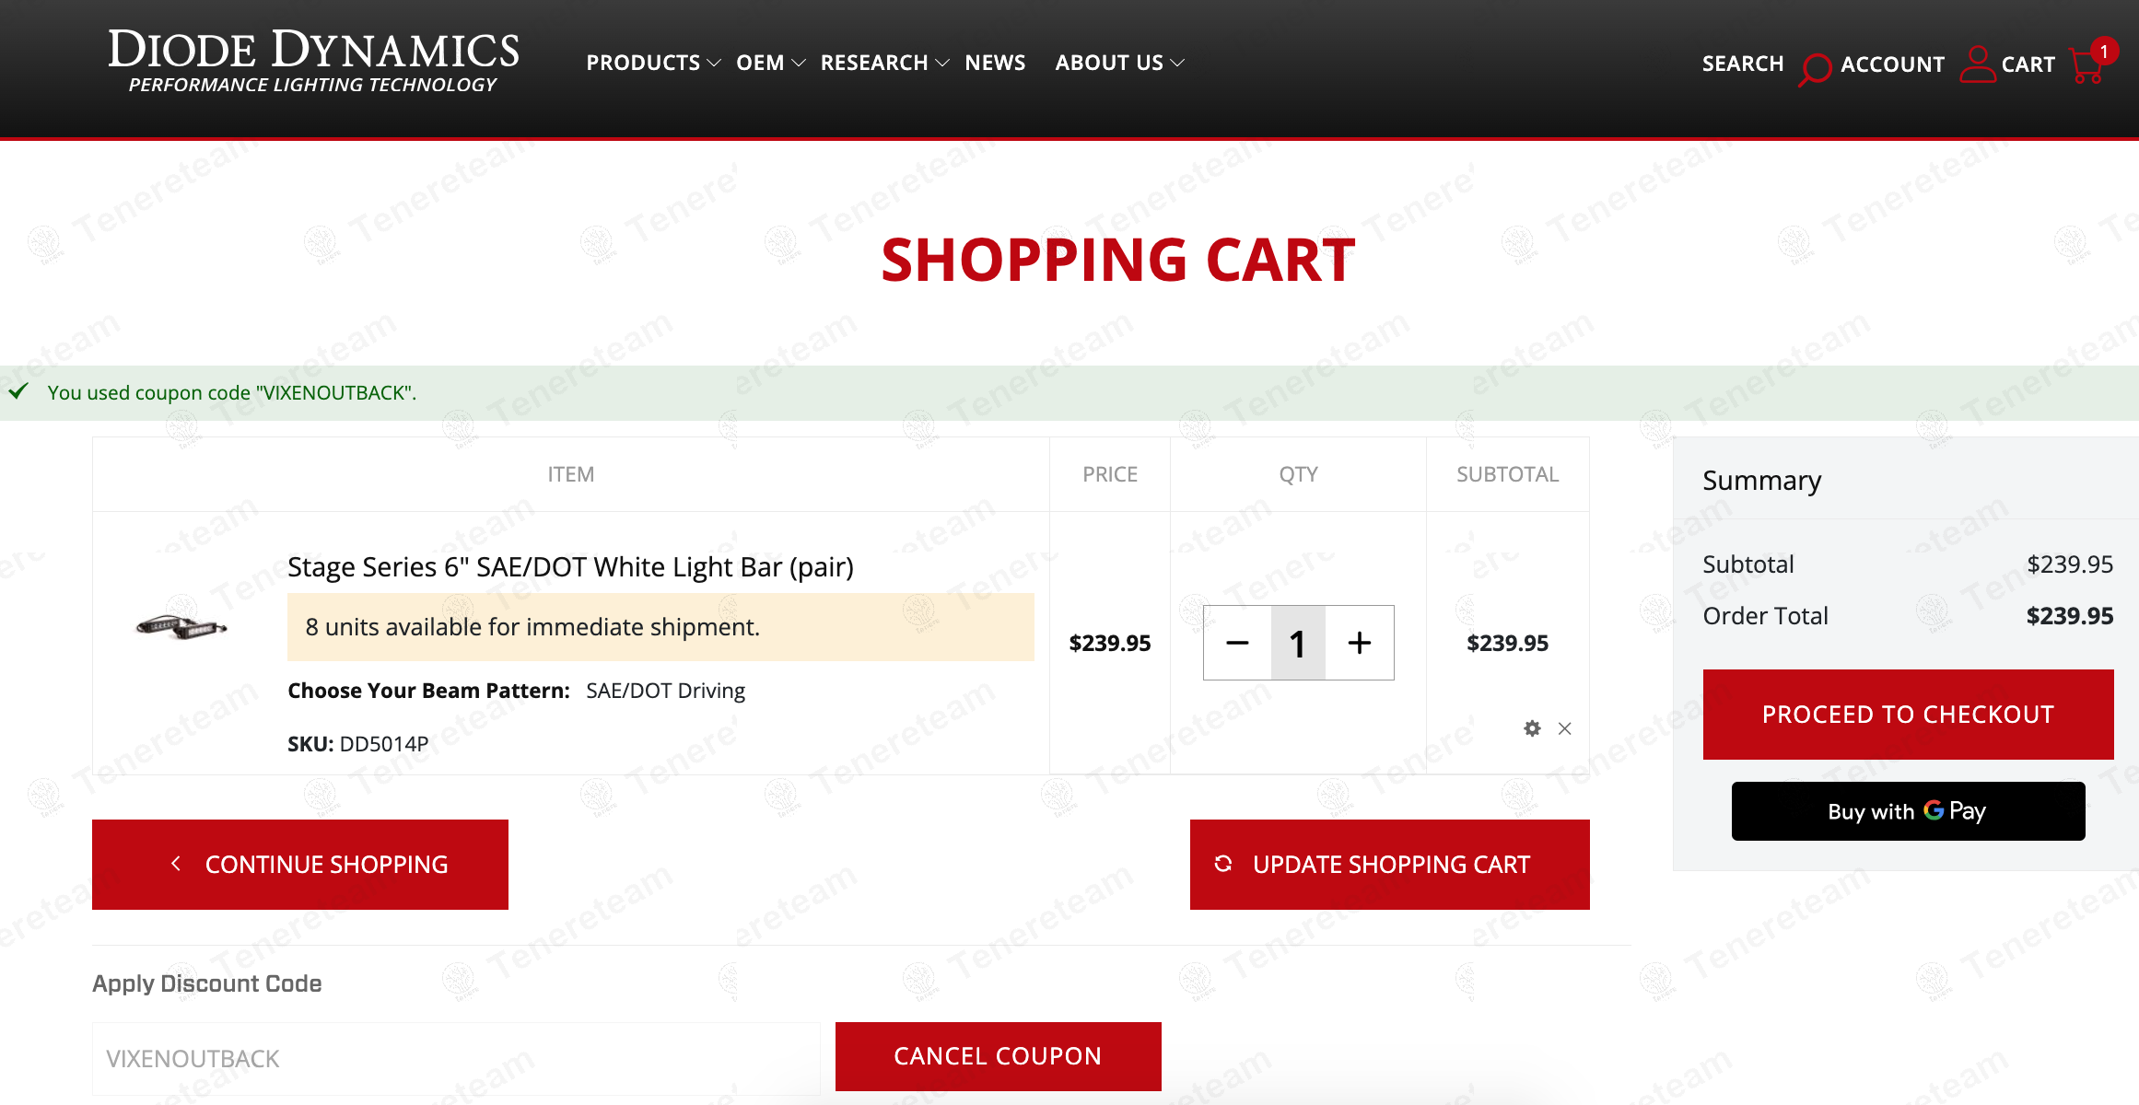Decrease quantity with the minus button
This screenshot has width=2139, height=1105.
tap(1237, 643)
